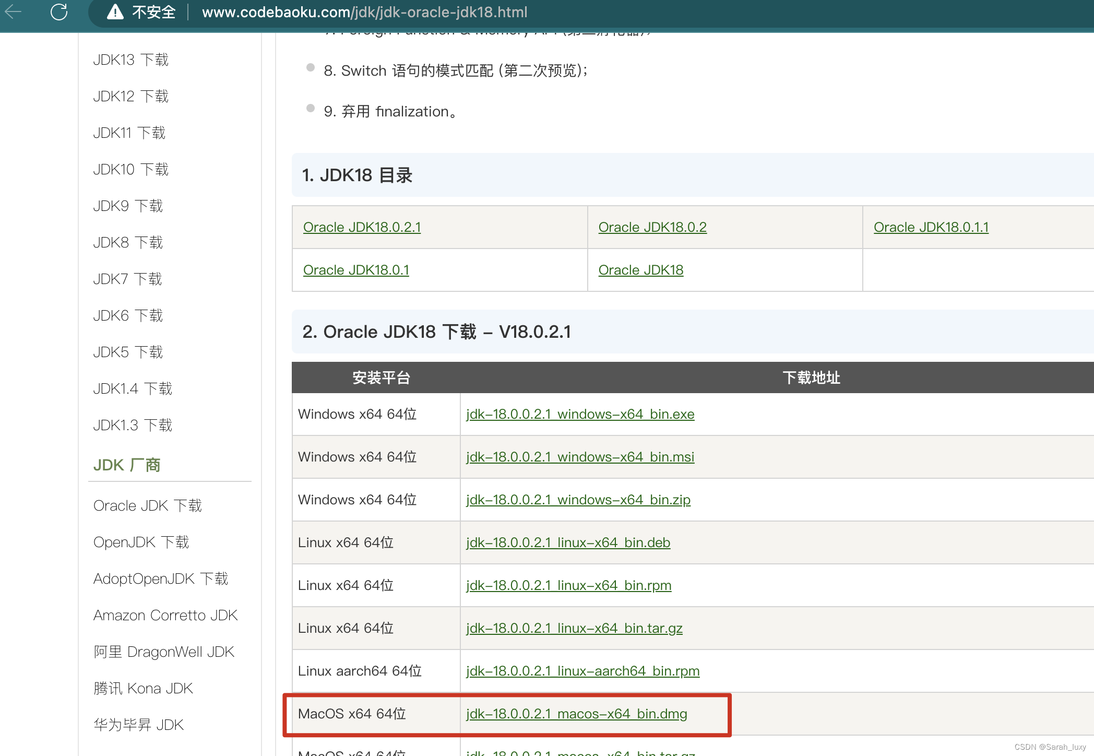
Task: Click heading 1. JDK18 目录
Action: tap(358, 175)
